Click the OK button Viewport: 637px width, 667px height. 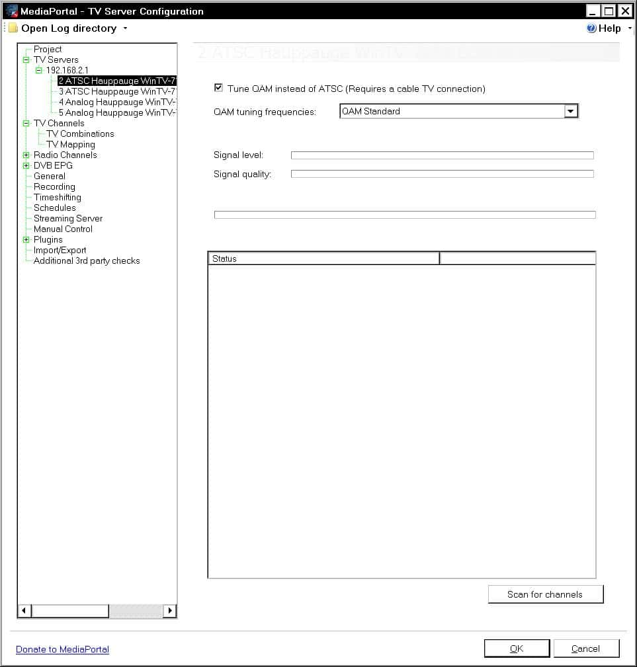click(x=517, y=648)
